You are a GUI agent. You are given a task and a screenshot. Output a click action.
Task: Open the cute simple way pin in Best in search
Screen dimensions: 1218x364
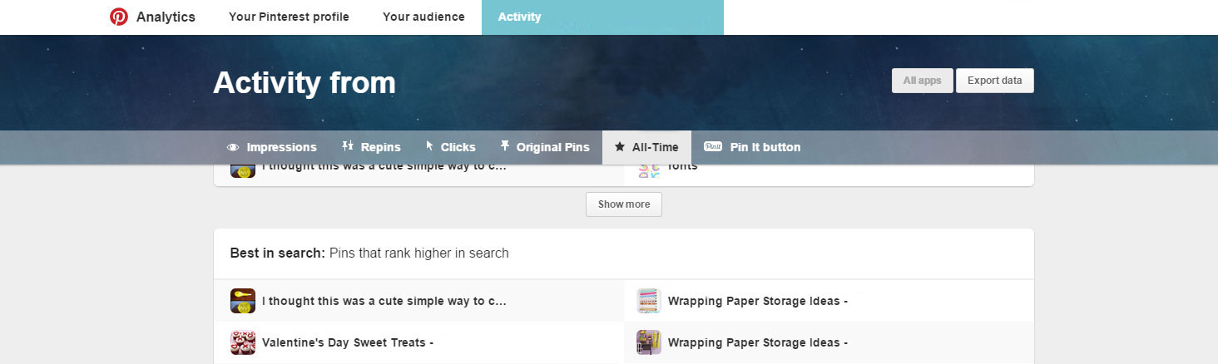click(x=384, y=301)
